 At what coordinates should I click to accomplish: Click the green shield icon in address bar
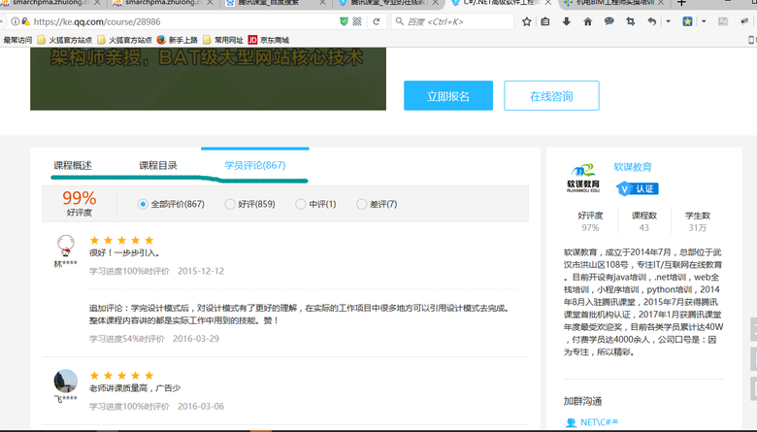click(x=346, y=21)
